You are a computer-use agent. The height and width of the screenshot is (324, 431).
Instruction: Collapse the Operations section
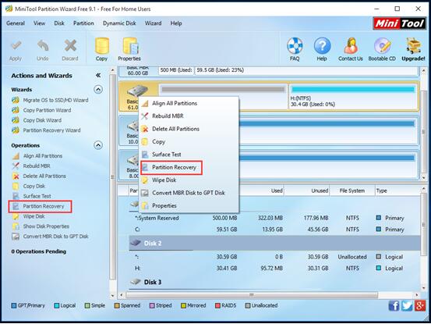tap(98, 145)
